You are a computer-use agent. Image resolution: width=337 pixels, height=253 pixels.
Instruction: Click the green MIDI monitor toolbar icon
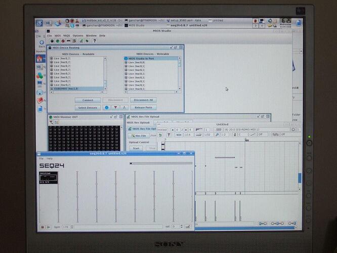point(58,41)
